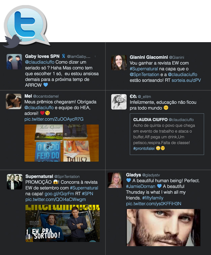Follow the sorteia.eu/dPV link
The height and width of the screenshot is (255, 211).
[x=186, y=80]
